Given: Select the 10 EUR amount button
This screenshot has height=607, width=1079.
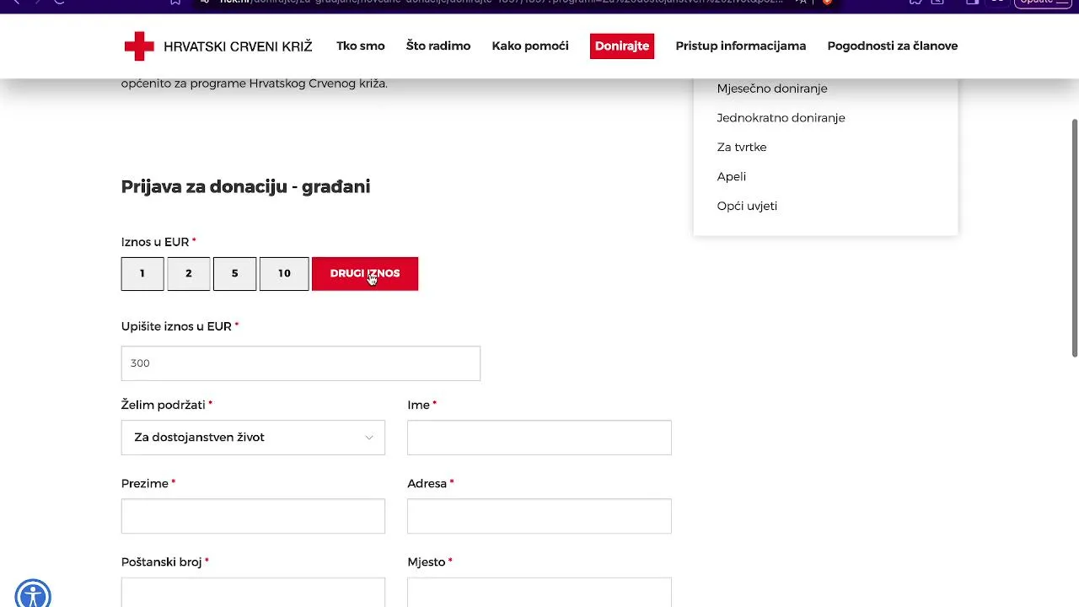Looking at the screenshot, I should point(284,274).
